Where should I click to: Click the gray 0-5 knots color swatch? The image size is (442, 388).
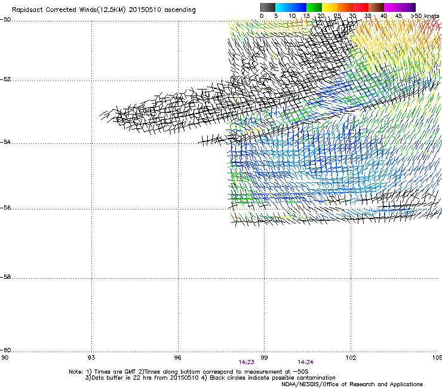coord(268,7)
